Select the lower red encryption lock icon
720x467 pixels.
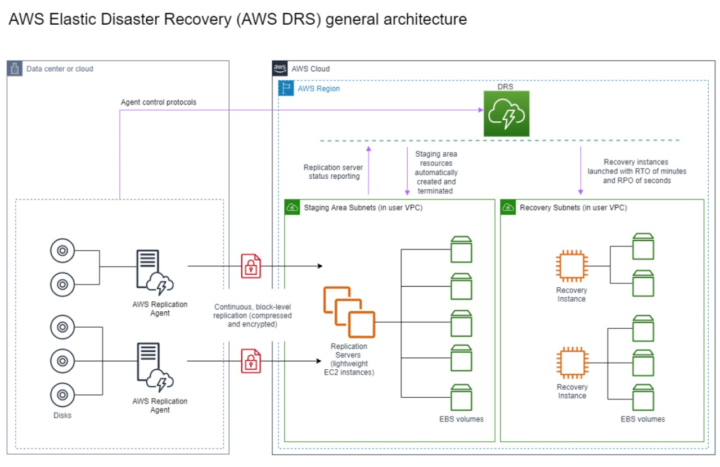tap(250, 362)
